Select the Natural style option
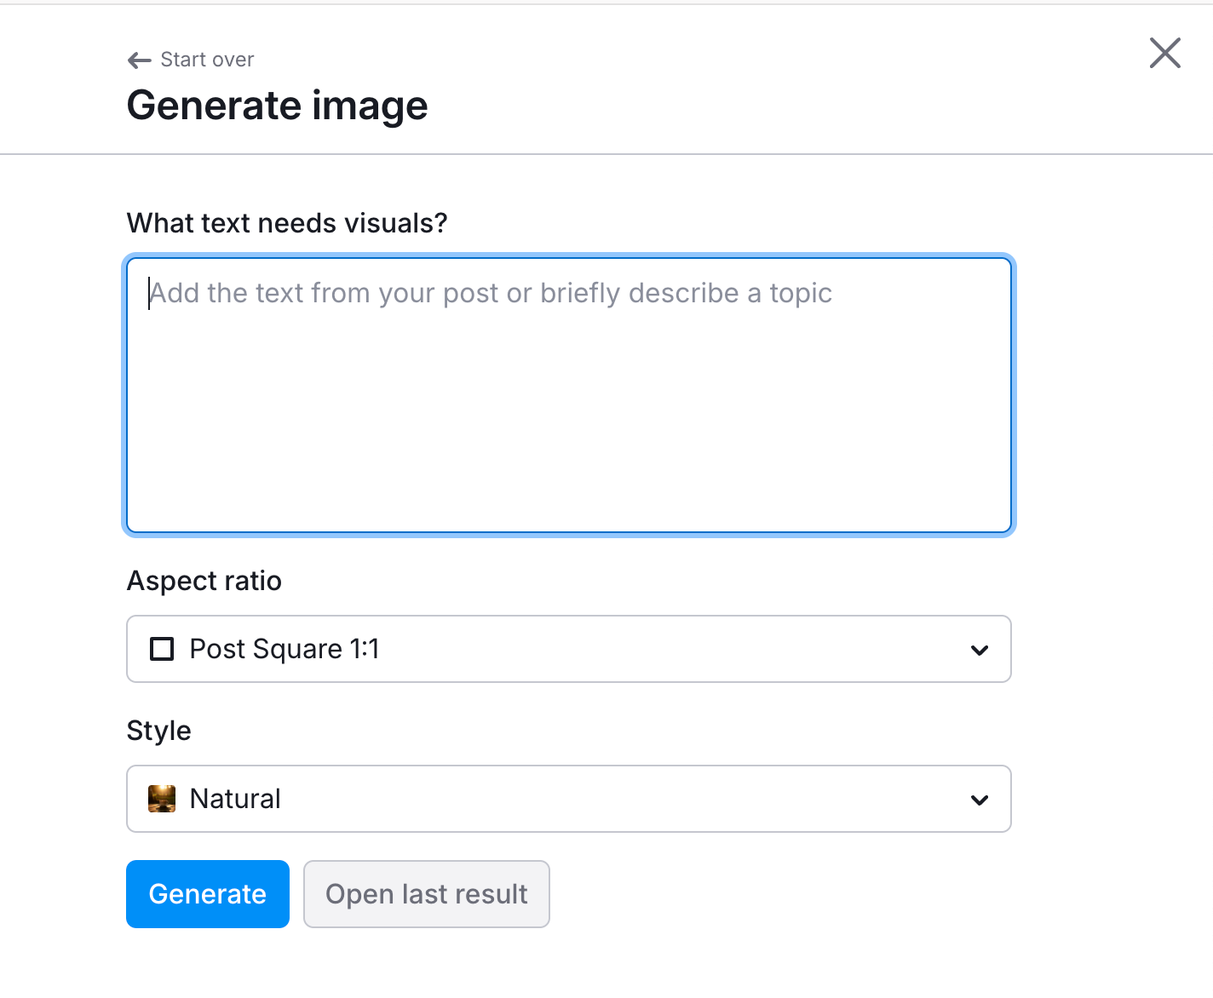The width and height of the screenshot is (1213, 998). tap(568, 799)
